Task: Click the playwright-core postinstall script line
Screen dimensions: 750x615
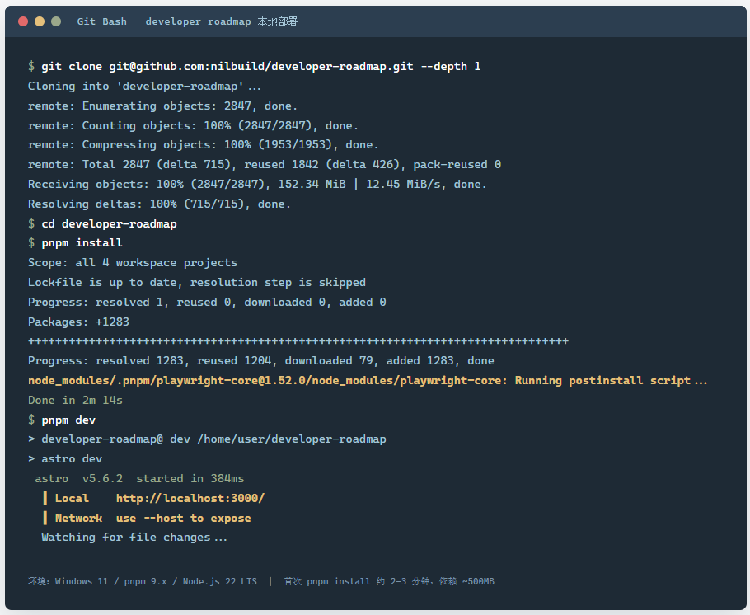Action: point(368,381)
